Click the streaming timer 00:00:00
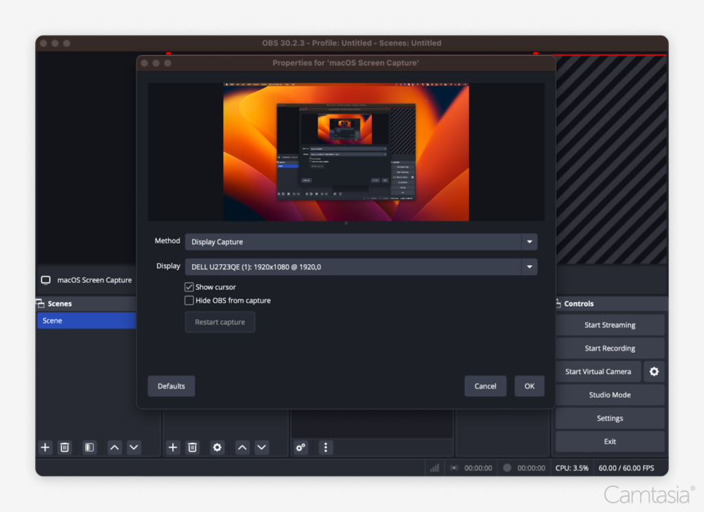The height and width of the screenshot is (512, 704). 478,467
